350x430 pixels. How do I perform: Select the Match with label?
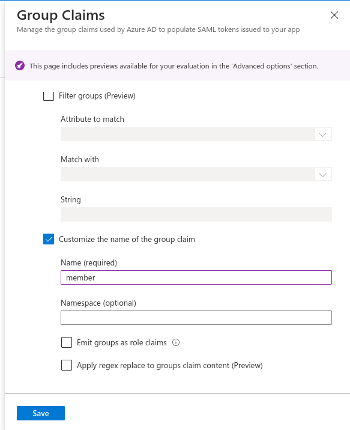(80, 159)
